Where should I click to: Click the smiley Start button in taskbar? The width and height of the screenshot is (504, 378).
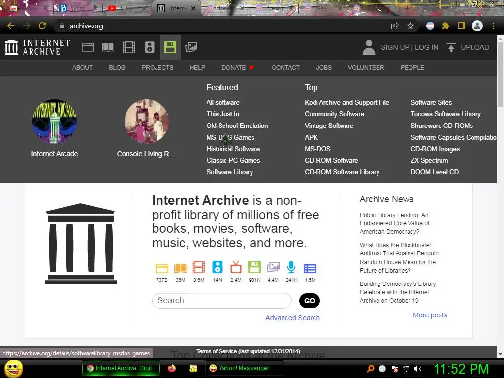(13, 368)
